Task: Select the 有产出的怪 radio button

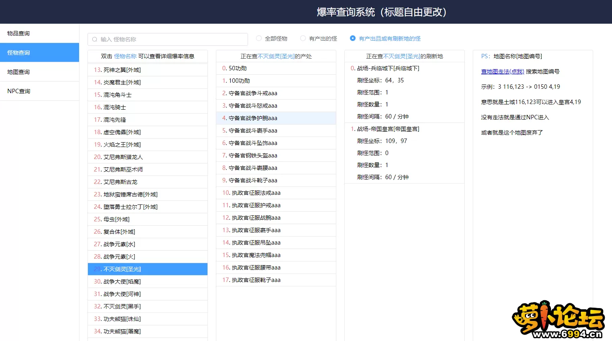Action: [303, 39]
